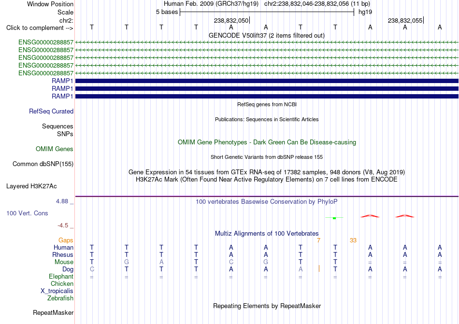Click the Scale track label

65,12
